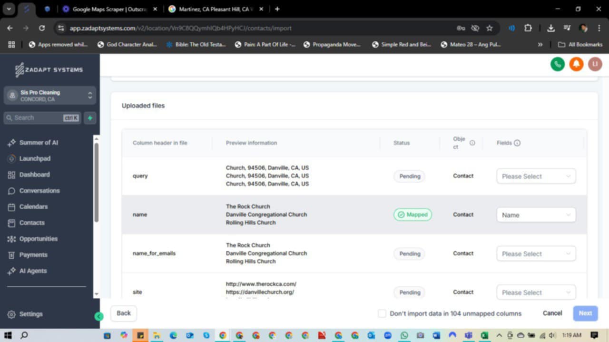Click the browser bookmark star icon
This screenshot has height=342, width=609.
[x=489, y=28]
